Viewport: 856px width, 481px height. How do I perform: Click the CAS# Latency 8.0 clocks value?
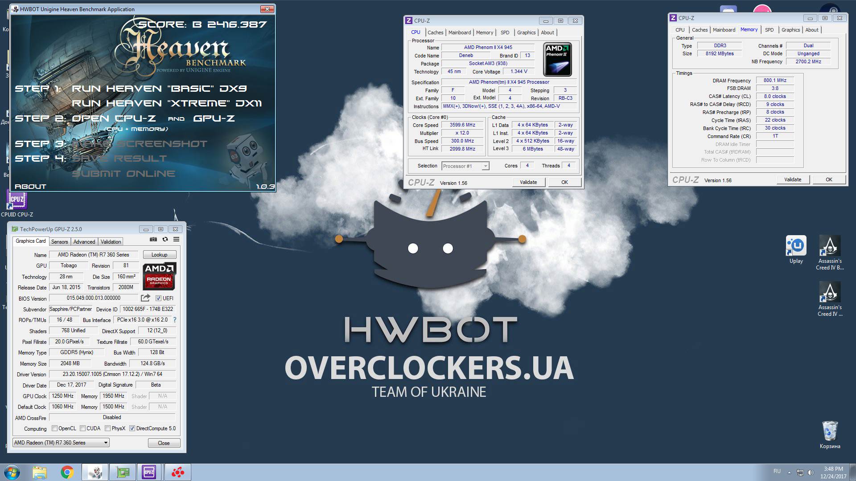775,97
